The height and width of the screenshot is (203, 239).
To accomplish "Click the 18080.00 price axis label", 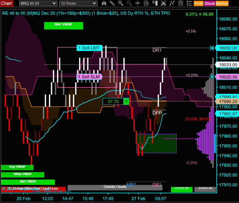I will 228,19.
